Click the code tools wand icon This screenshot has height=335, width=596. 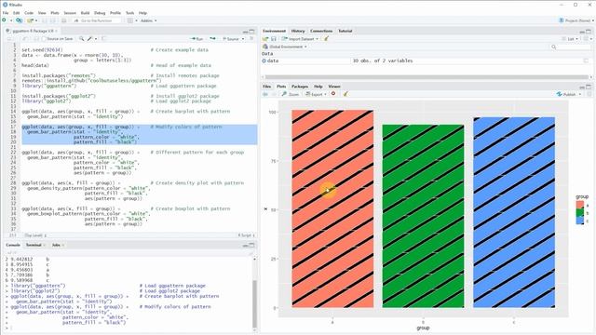[89, 39]
